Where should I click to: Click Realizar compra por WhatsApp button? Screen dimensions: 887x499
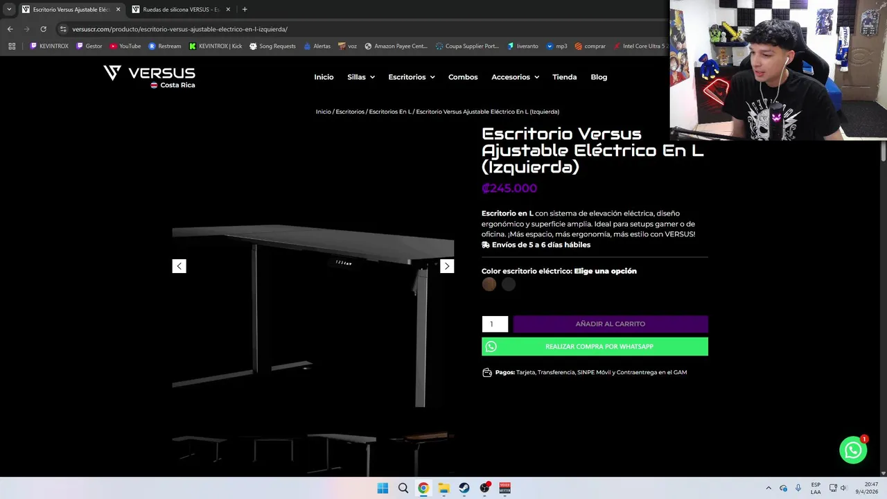pos(595,347)
